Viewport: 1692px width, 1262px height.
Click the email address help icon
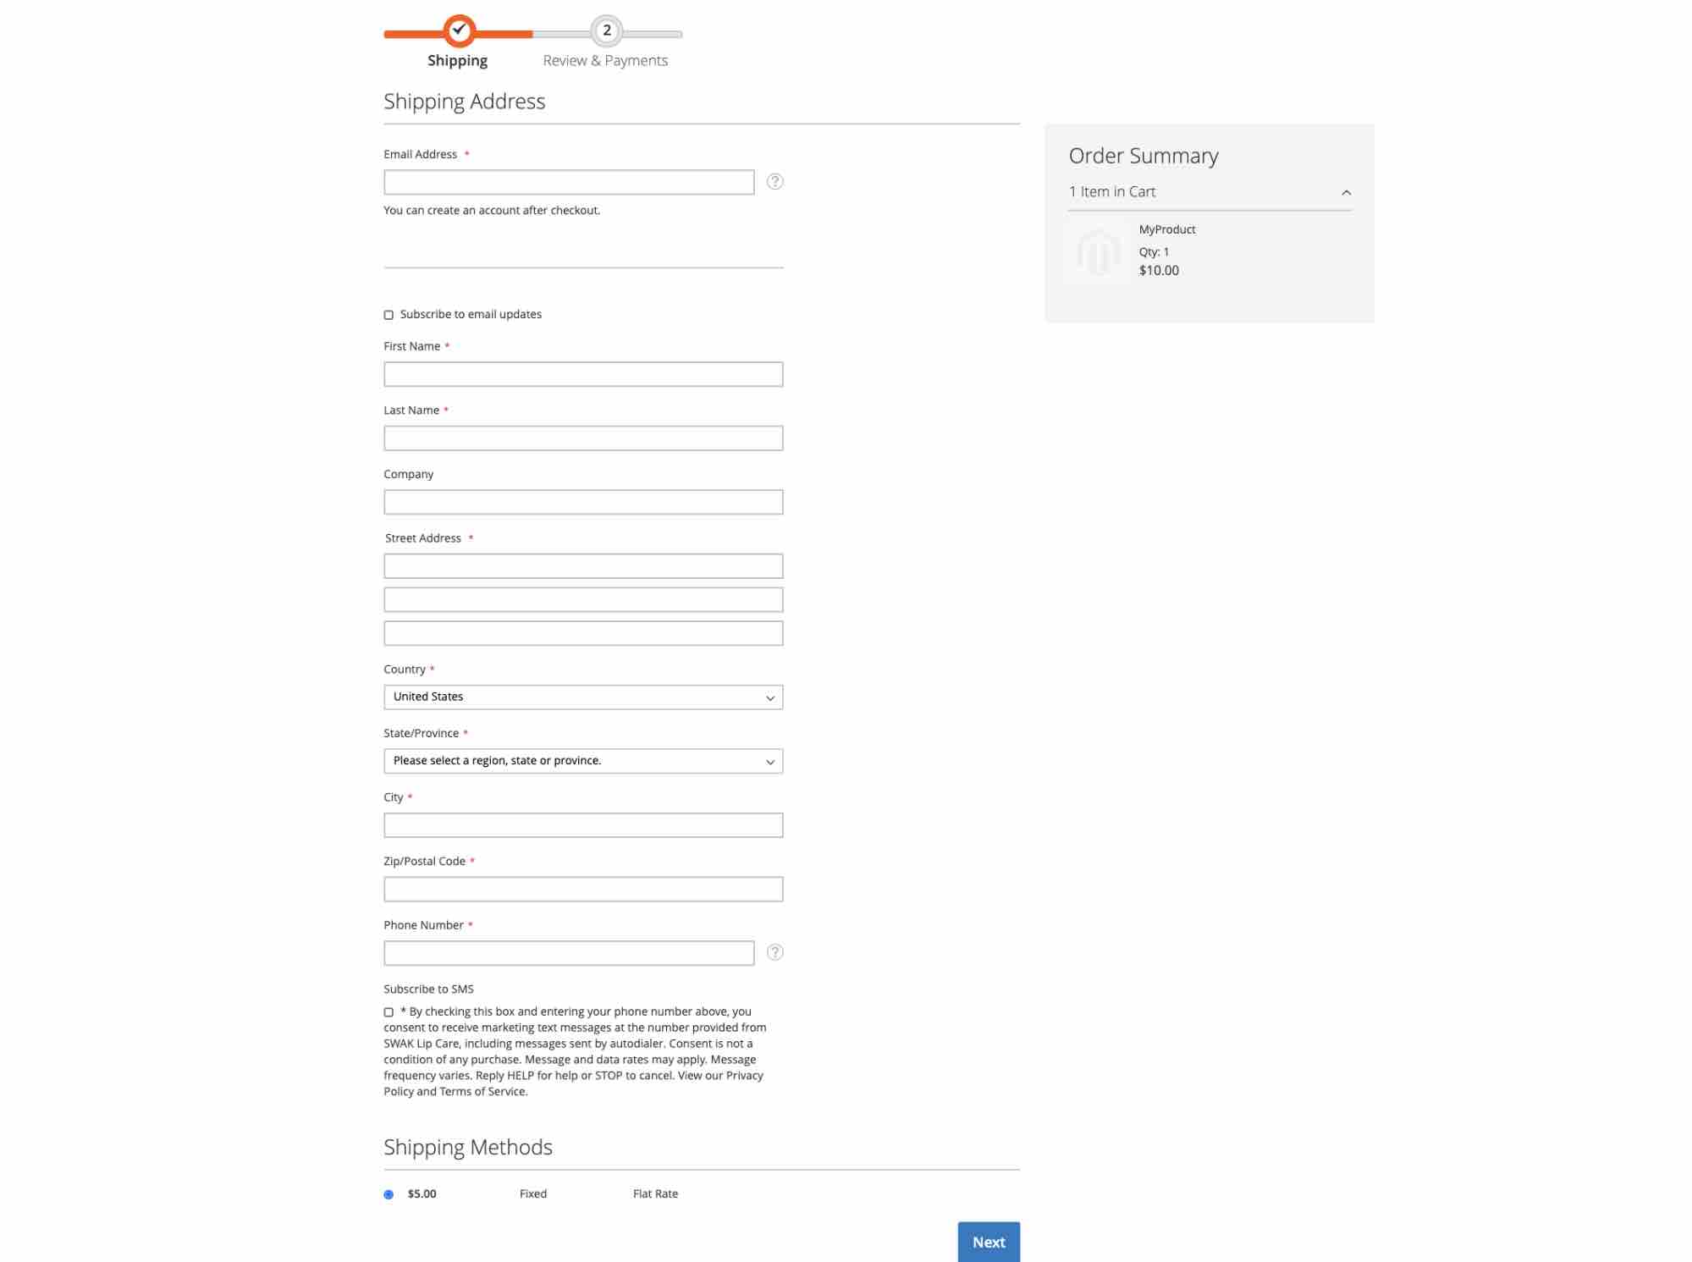[775, 182]
